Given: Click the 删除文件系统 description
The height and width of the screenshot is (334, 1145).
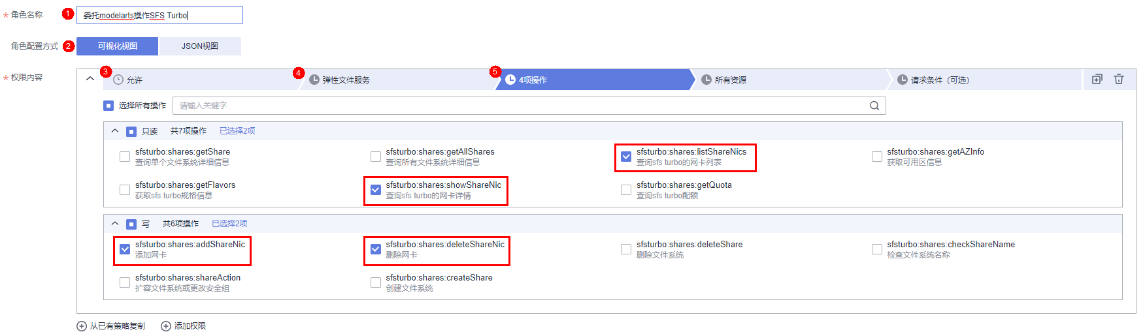Looking at the screenshot, I should pyautogui.click(x=660, y=255).
